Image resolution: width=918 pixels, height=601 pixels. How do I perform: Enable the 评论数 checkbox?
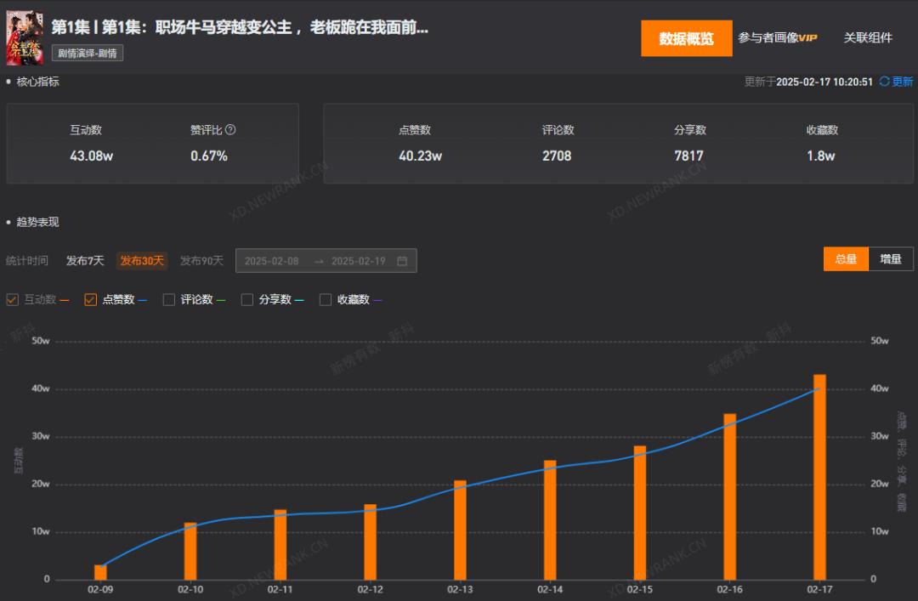(x=168, y=299)
